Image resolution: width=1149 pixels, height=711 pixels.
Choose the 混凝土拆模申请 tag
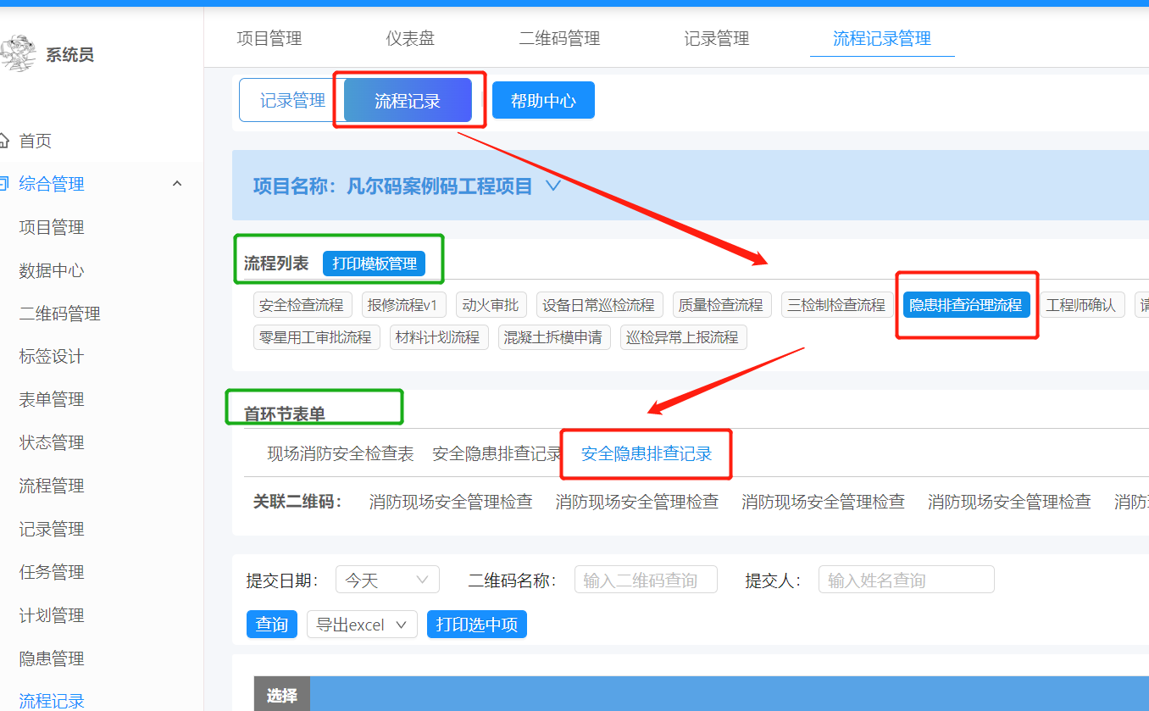pos(554,337)
